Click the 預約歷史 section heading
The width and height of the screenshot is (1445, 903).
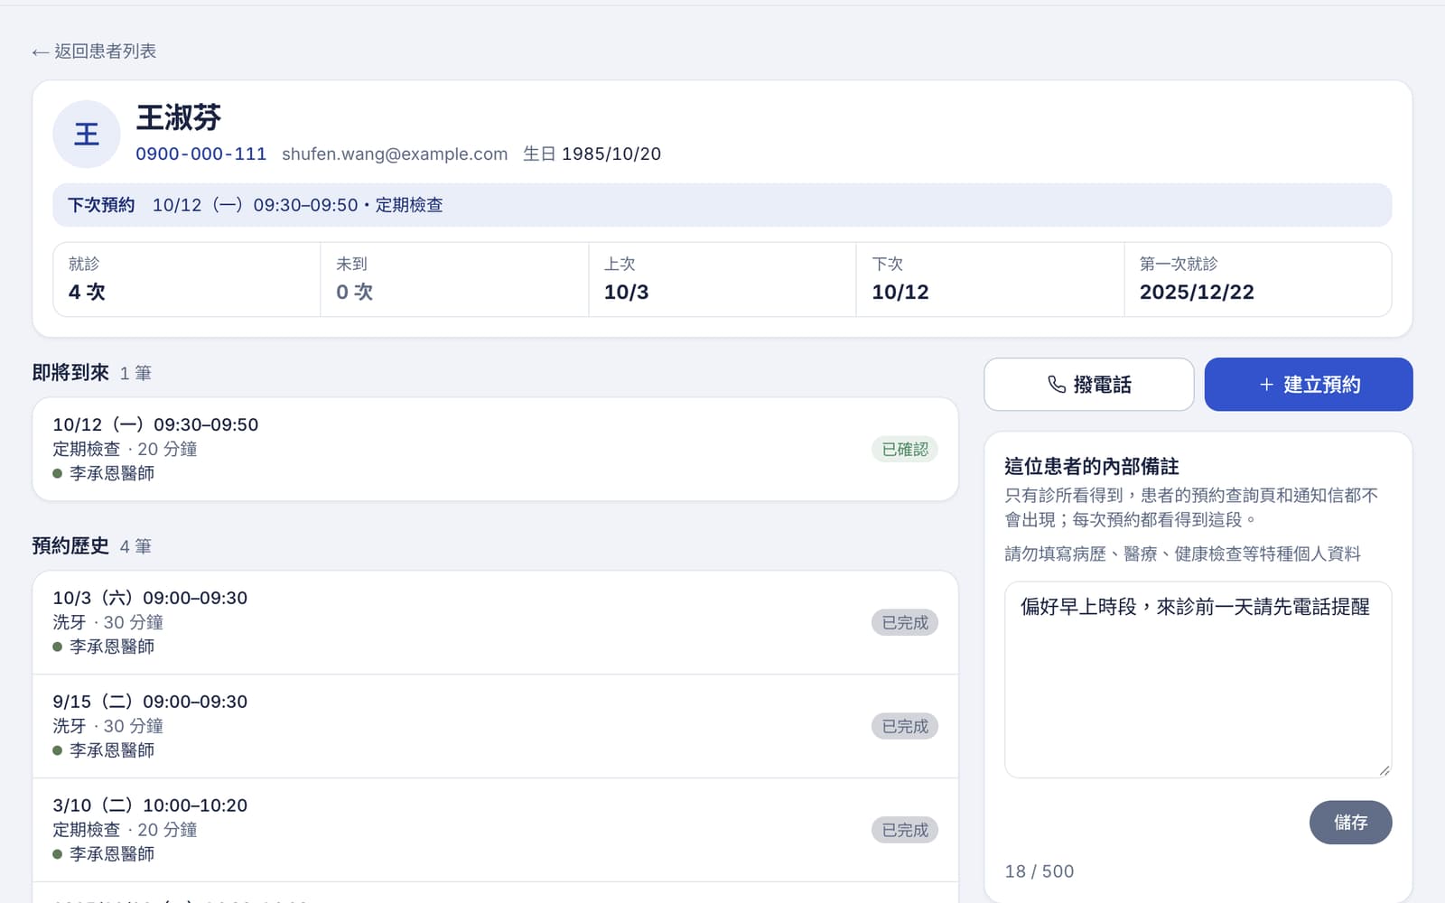pos(70,546)
